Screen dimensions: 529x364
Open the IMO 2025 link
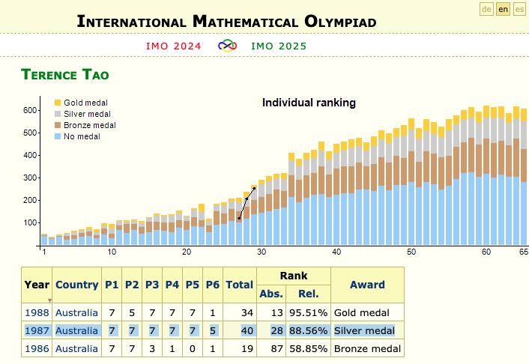pyautogui.click(x=279, y=46)
